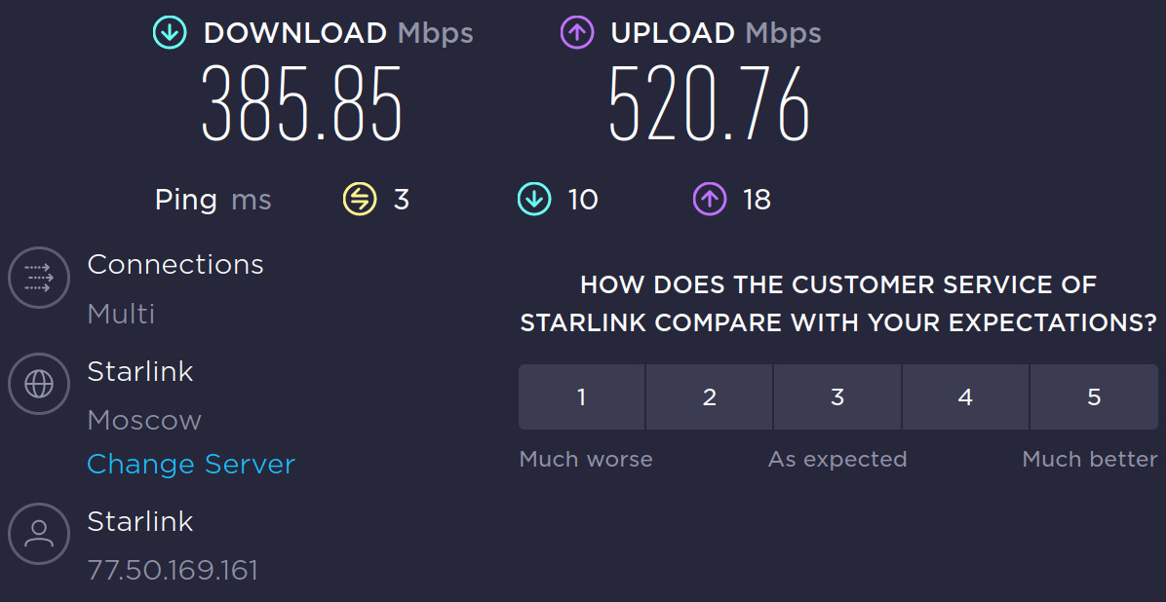The image size is (1166, 602).
Task: Click the IP address 77.50.169.161
Action: [x=173, y=570]
